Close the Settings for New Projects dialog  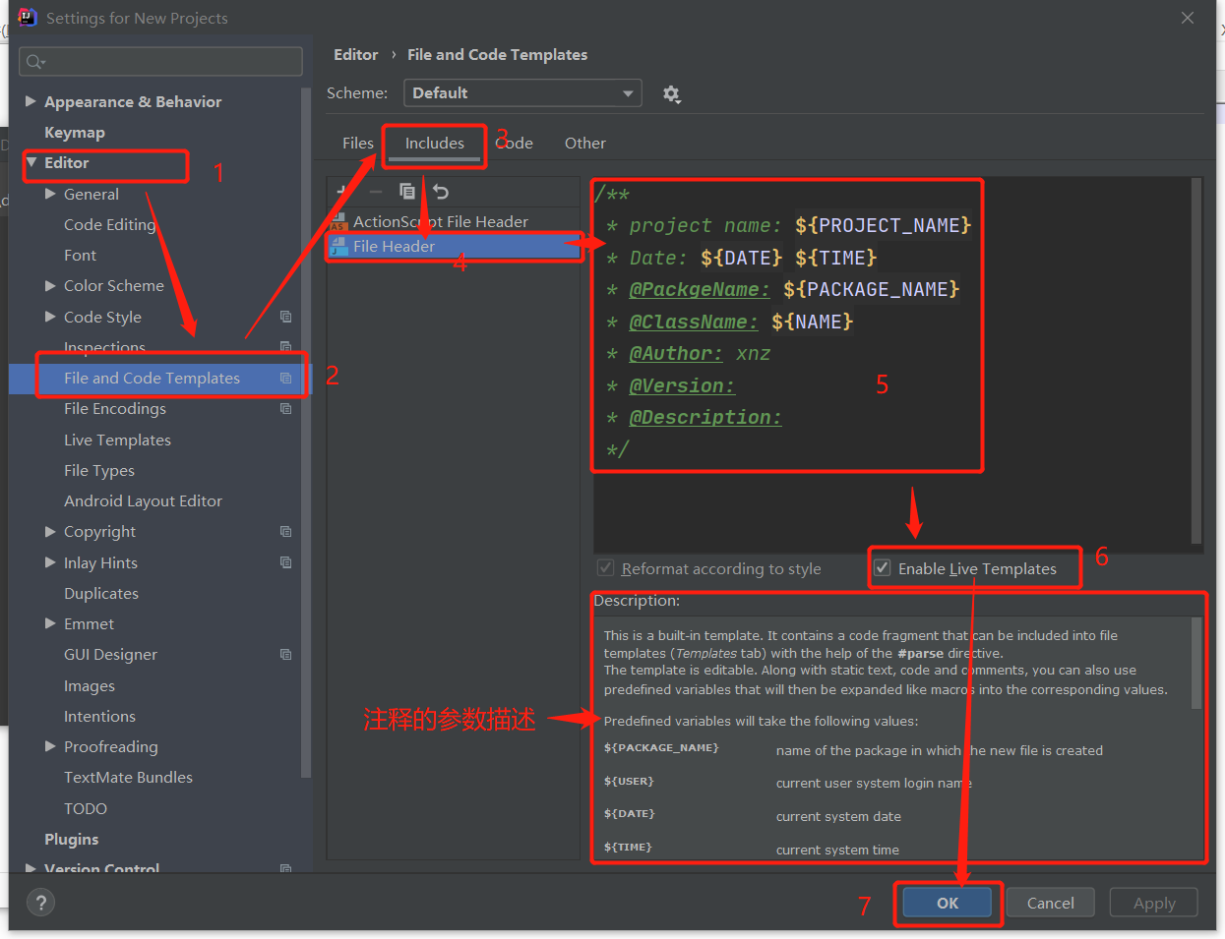click(1187, 18)
